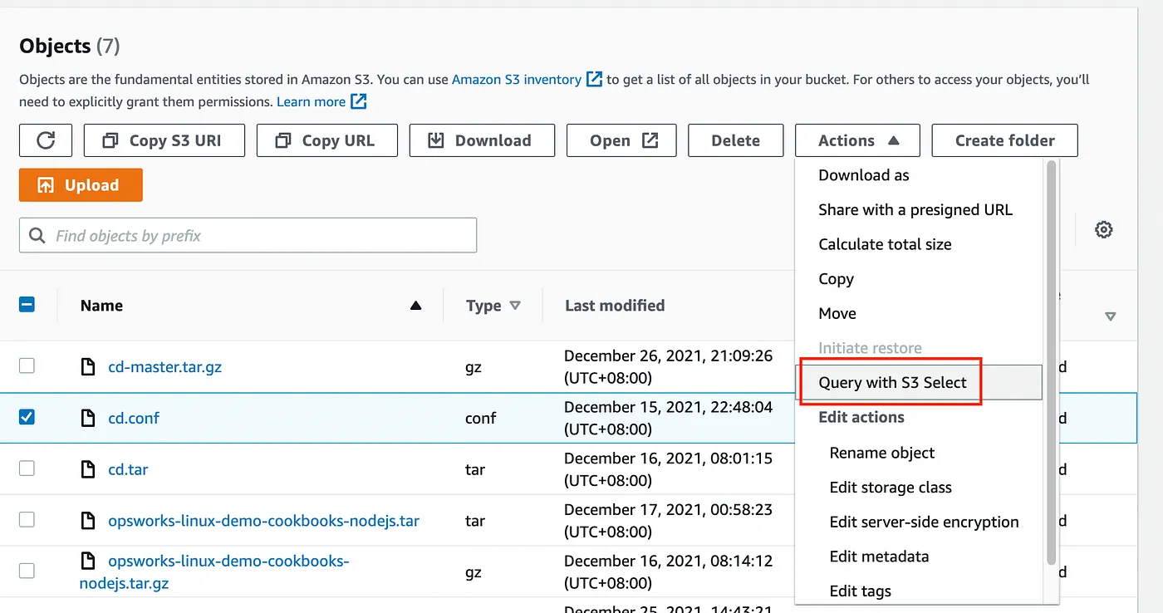
Task: Click the search magnifier icon
Action: (37, 236)
